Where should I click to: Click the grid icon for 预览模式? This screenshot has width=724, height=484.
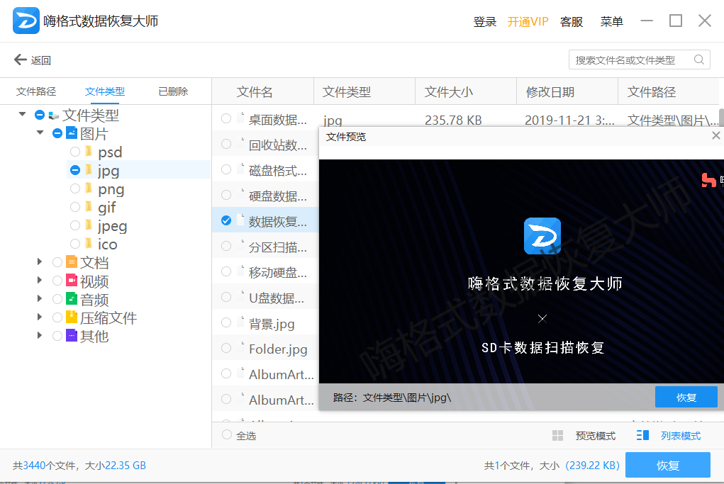pyautogui.click(x=558, y=436)
